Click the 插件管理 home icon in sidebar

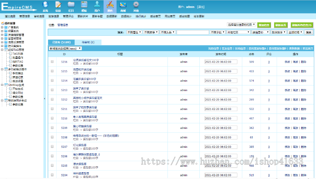pyautogui.click(x=2, y=23)
